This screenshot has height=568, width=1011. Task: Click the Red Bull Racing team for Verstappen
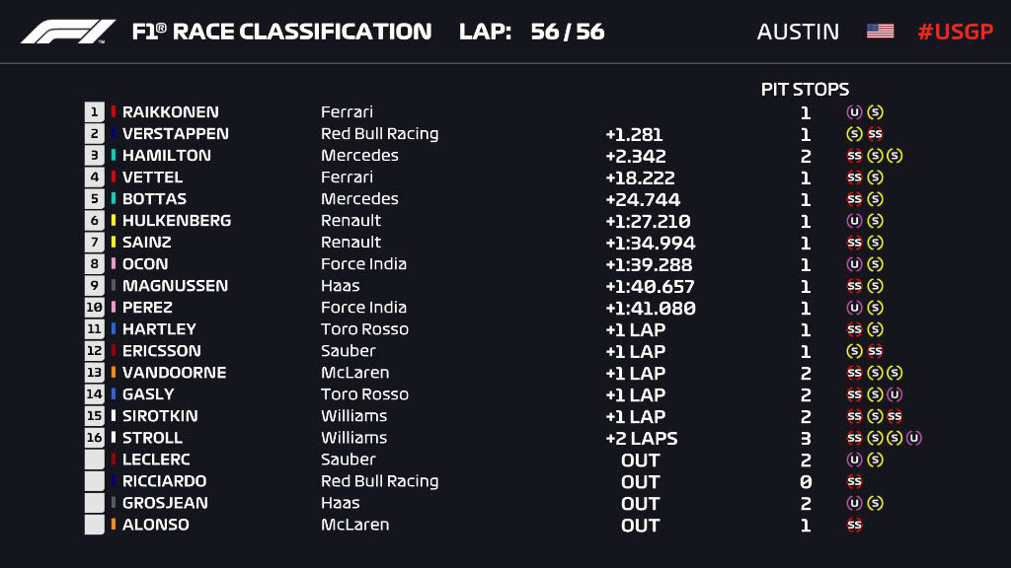click(x=380, y=134)
